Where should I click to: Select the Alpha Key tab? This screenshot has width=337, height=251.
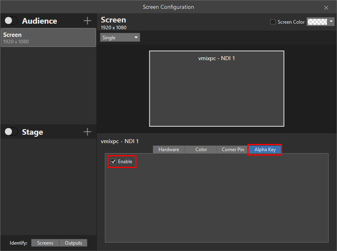[265, 150]
